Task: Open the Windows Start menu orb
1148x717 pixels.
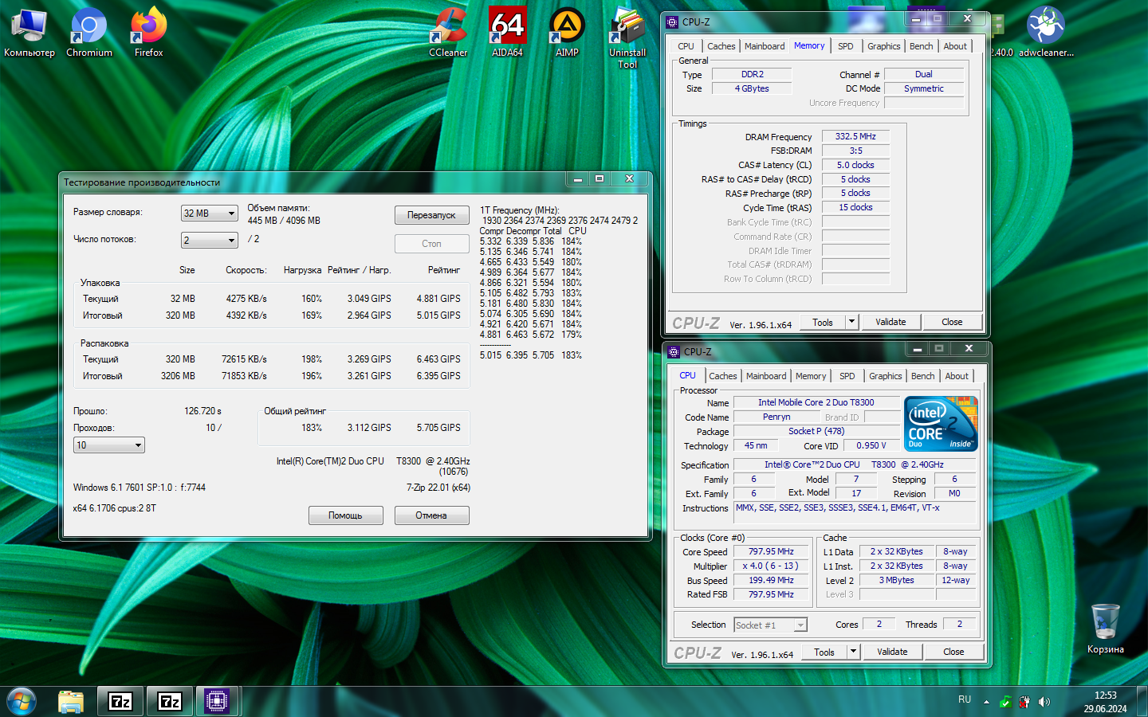Action: point(22,701)
